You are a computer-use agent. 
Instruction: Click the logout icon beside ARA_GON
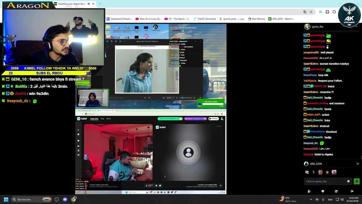[x=358, y=164]
